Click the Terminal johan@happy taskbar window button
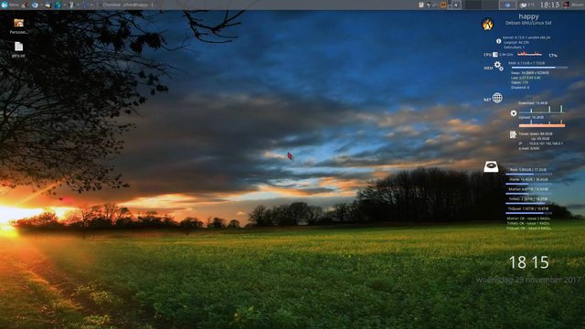Screen dimensions: 585x329 pos(126,5)
